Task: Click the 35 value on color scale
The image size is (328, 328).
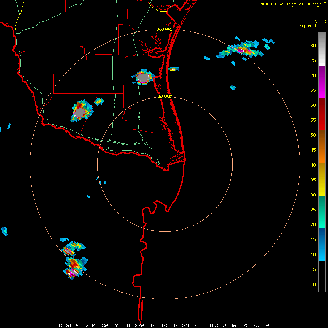Action: (313, 180)
